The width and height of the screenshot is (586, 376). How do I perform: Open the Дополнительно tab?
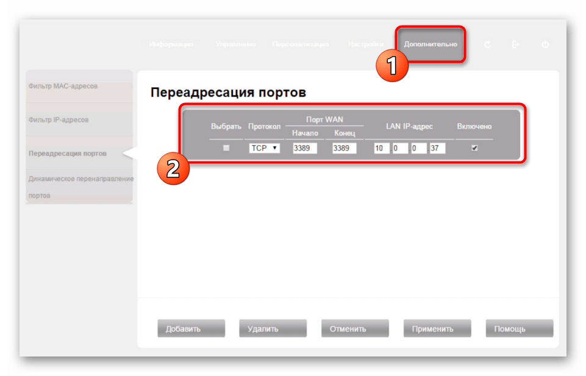coord(431,44)
